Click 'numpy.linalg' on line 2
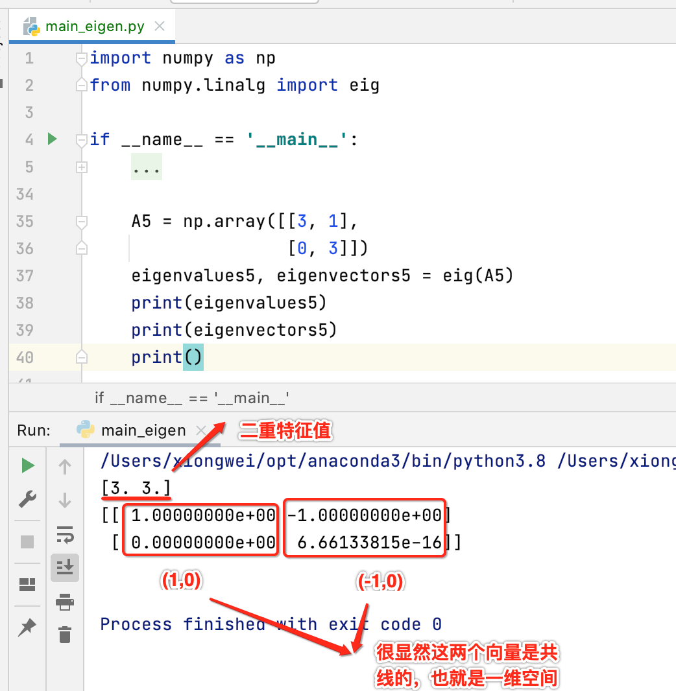 [x=203, y=86]
